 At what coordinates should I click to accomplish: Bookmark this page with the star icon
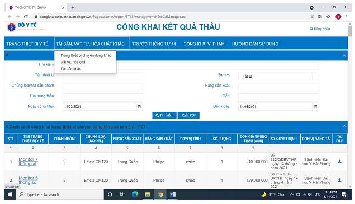pyautogui.click(x=328, y=17)
